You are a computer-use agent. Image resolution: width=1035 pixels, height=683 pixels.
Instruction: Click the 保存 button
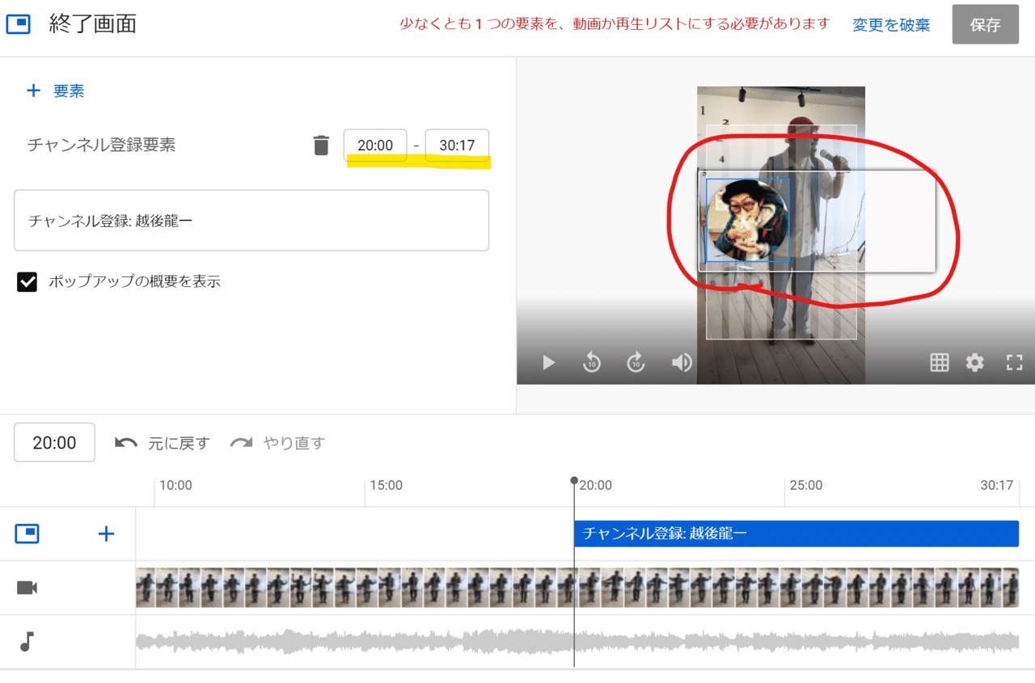(985, 25)
